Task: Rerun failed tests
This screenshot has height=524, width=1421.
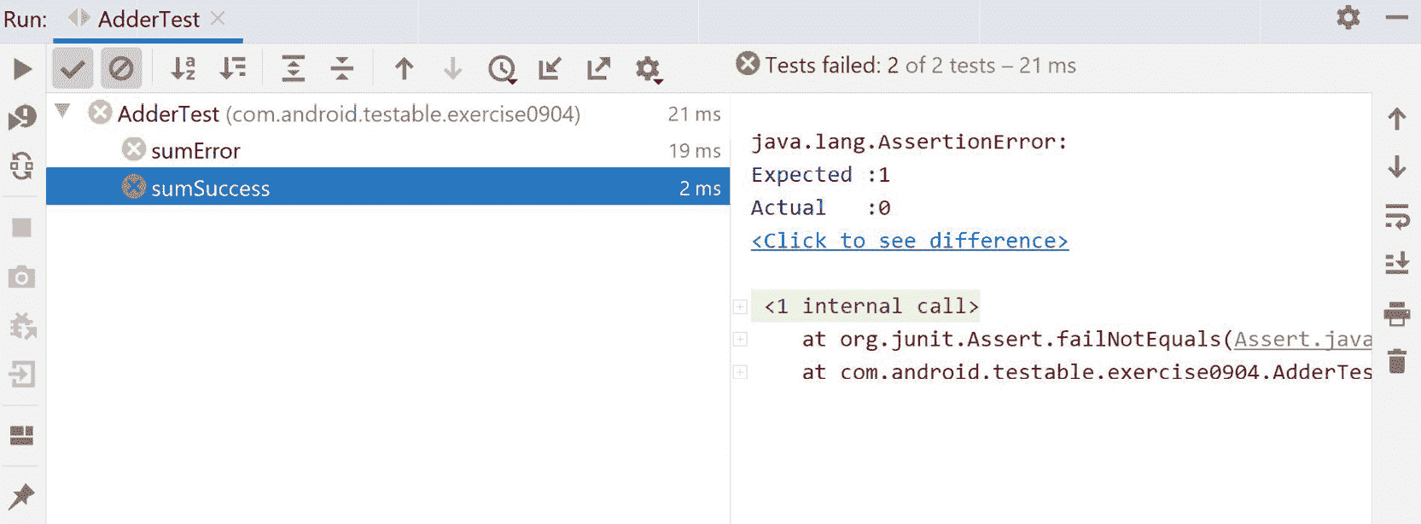Action: point(22,117)
